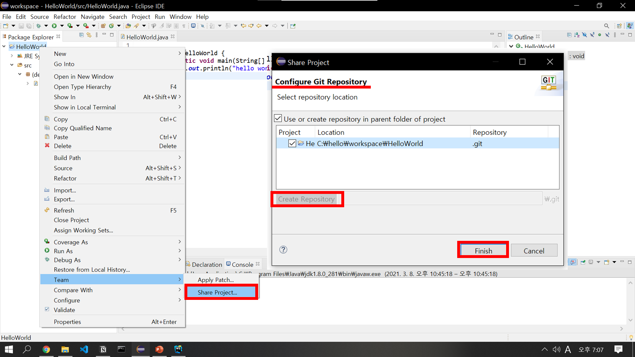The width and height of the screenshot is (635, 357).
Task: Switch to the Declaration tab
Action: (x=204, y=264)
